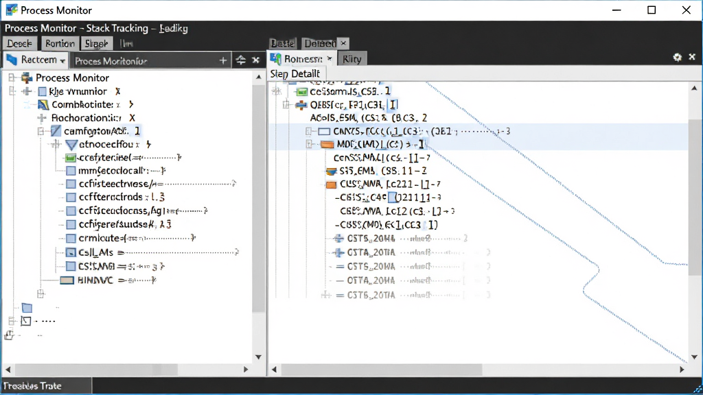
Task: Open the Daste tab
Action: [282, 43]
